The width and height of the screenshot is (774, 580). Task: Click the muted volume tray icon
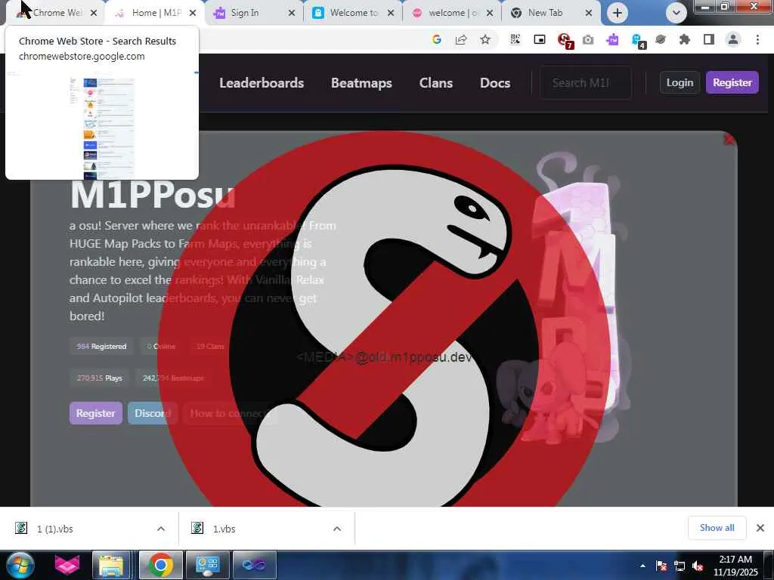pyautogui.click(x=698, y=566)
